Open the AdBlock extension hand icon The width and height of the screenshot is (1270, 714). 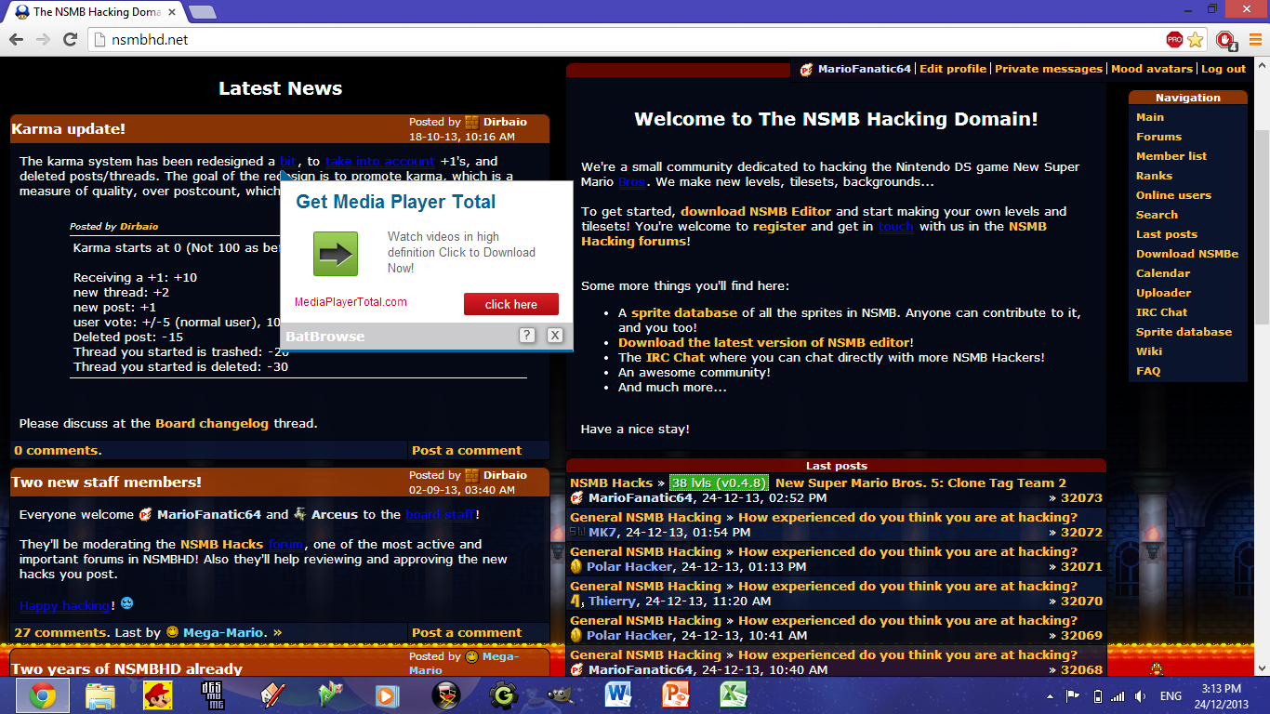(x=1226, y=40)
